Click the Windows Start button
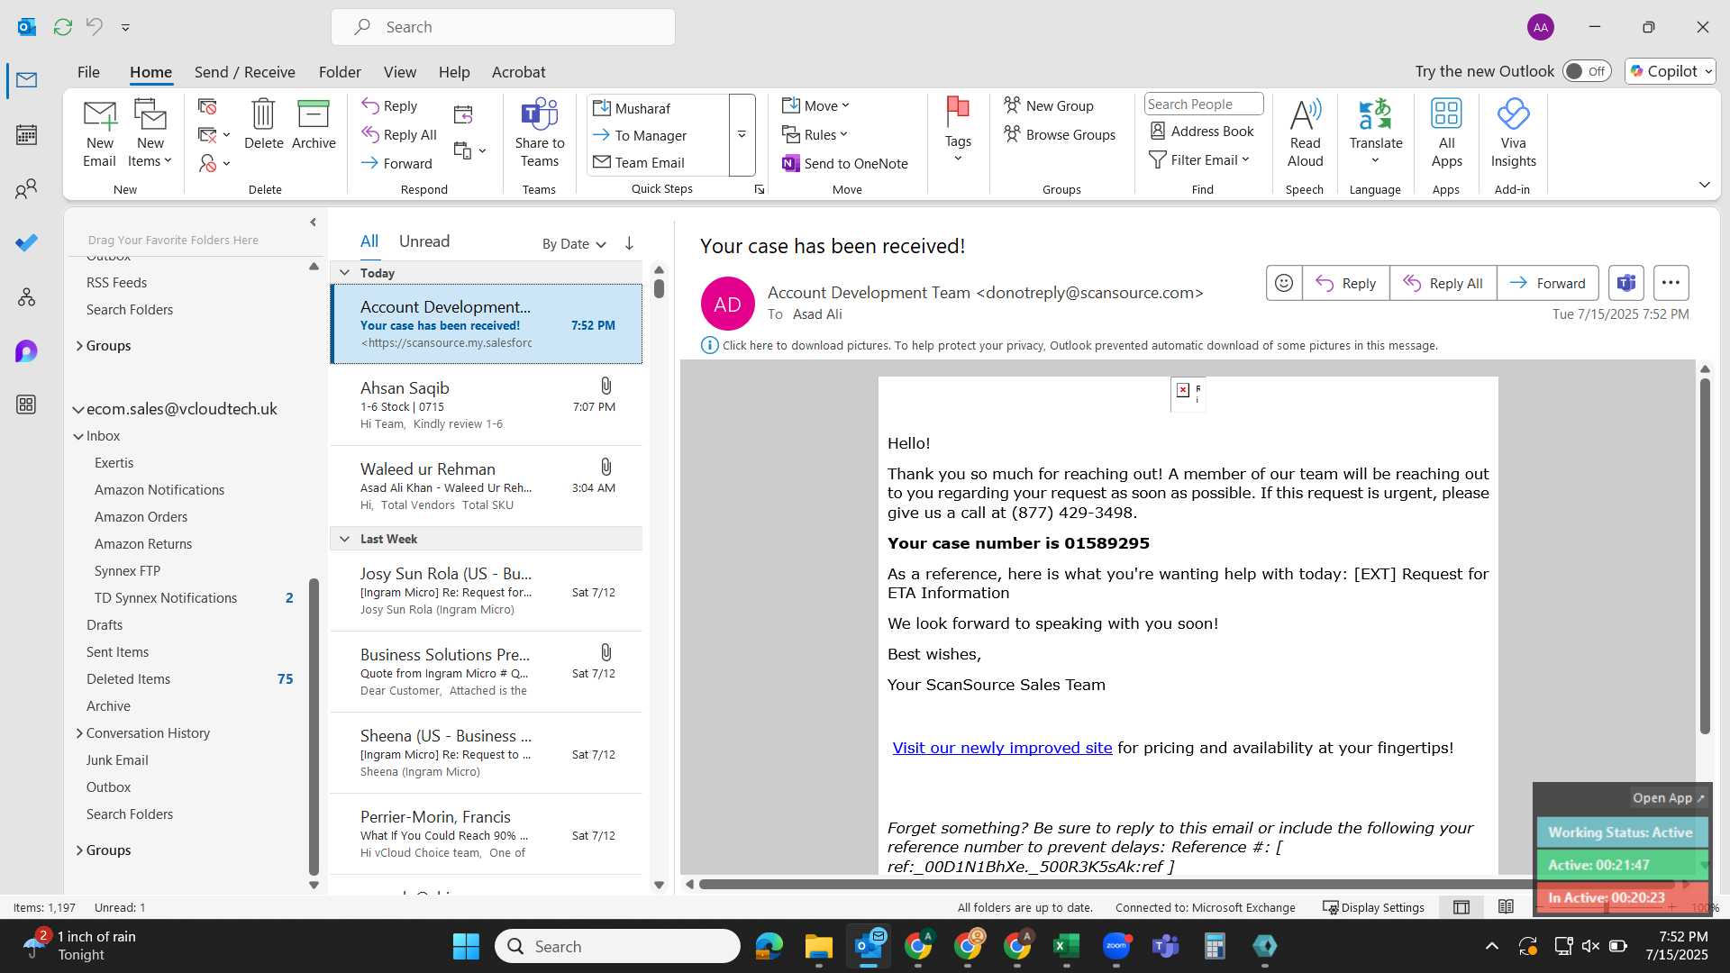 [466, 946]
